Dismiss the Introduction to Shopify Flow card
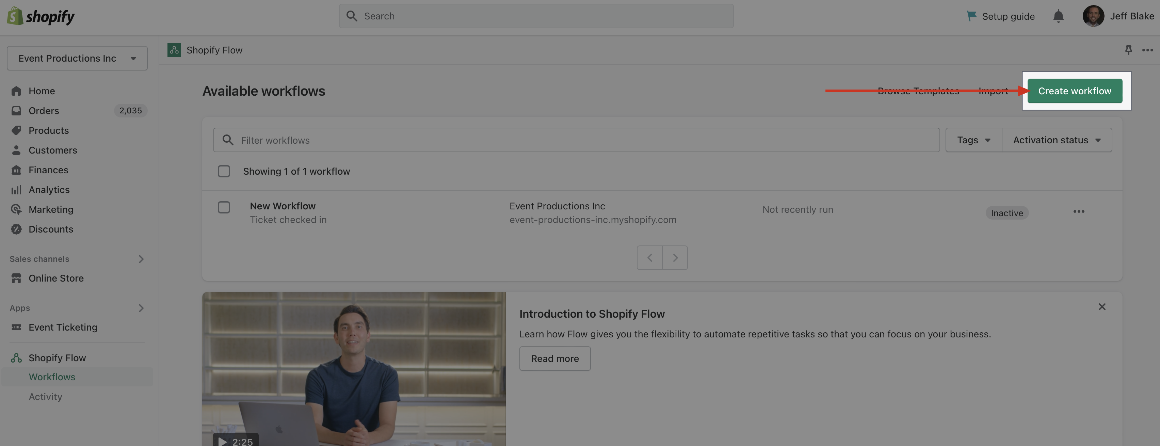The height and width of the screenshot is (446, 1160). pyautogui.click(x=1101, y=307)
